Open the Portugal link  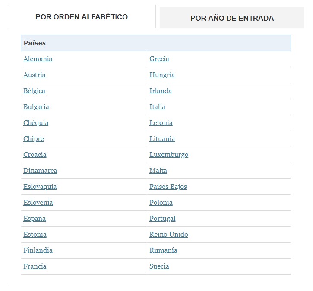point(162,219)
